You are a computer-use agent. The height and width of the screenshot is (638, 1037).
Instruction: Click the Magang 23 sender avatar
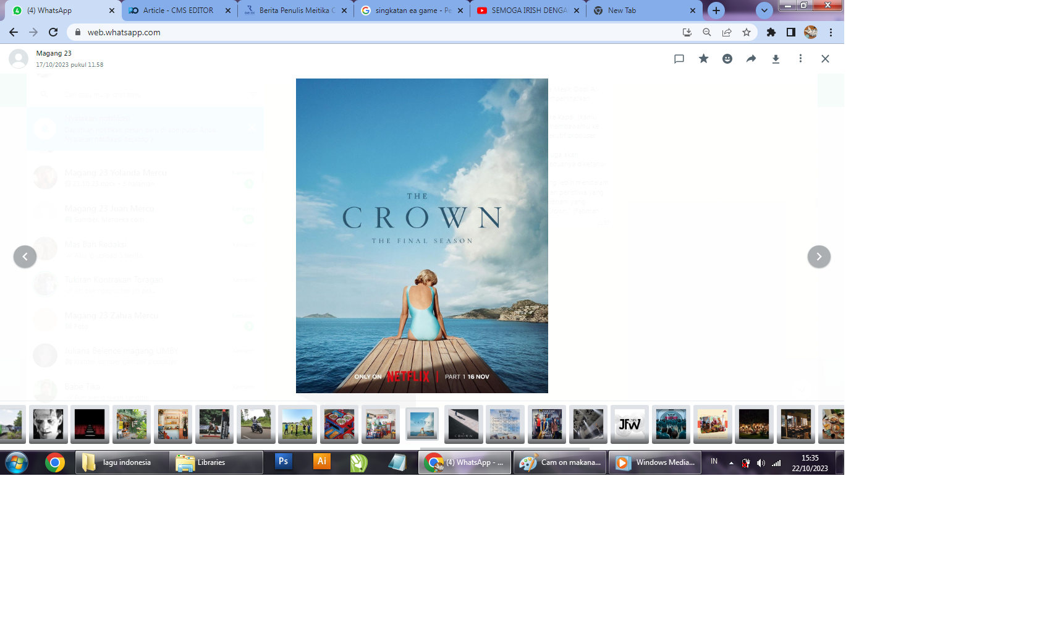[x=19, y=59]
